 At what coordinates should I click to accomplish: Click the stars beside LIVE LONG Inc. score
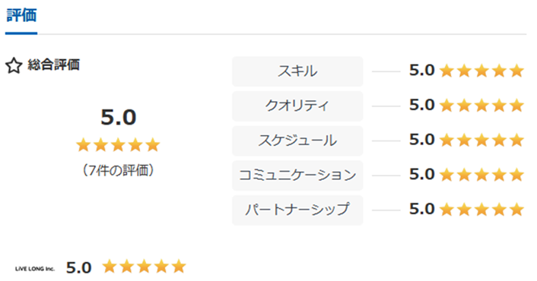144,267
